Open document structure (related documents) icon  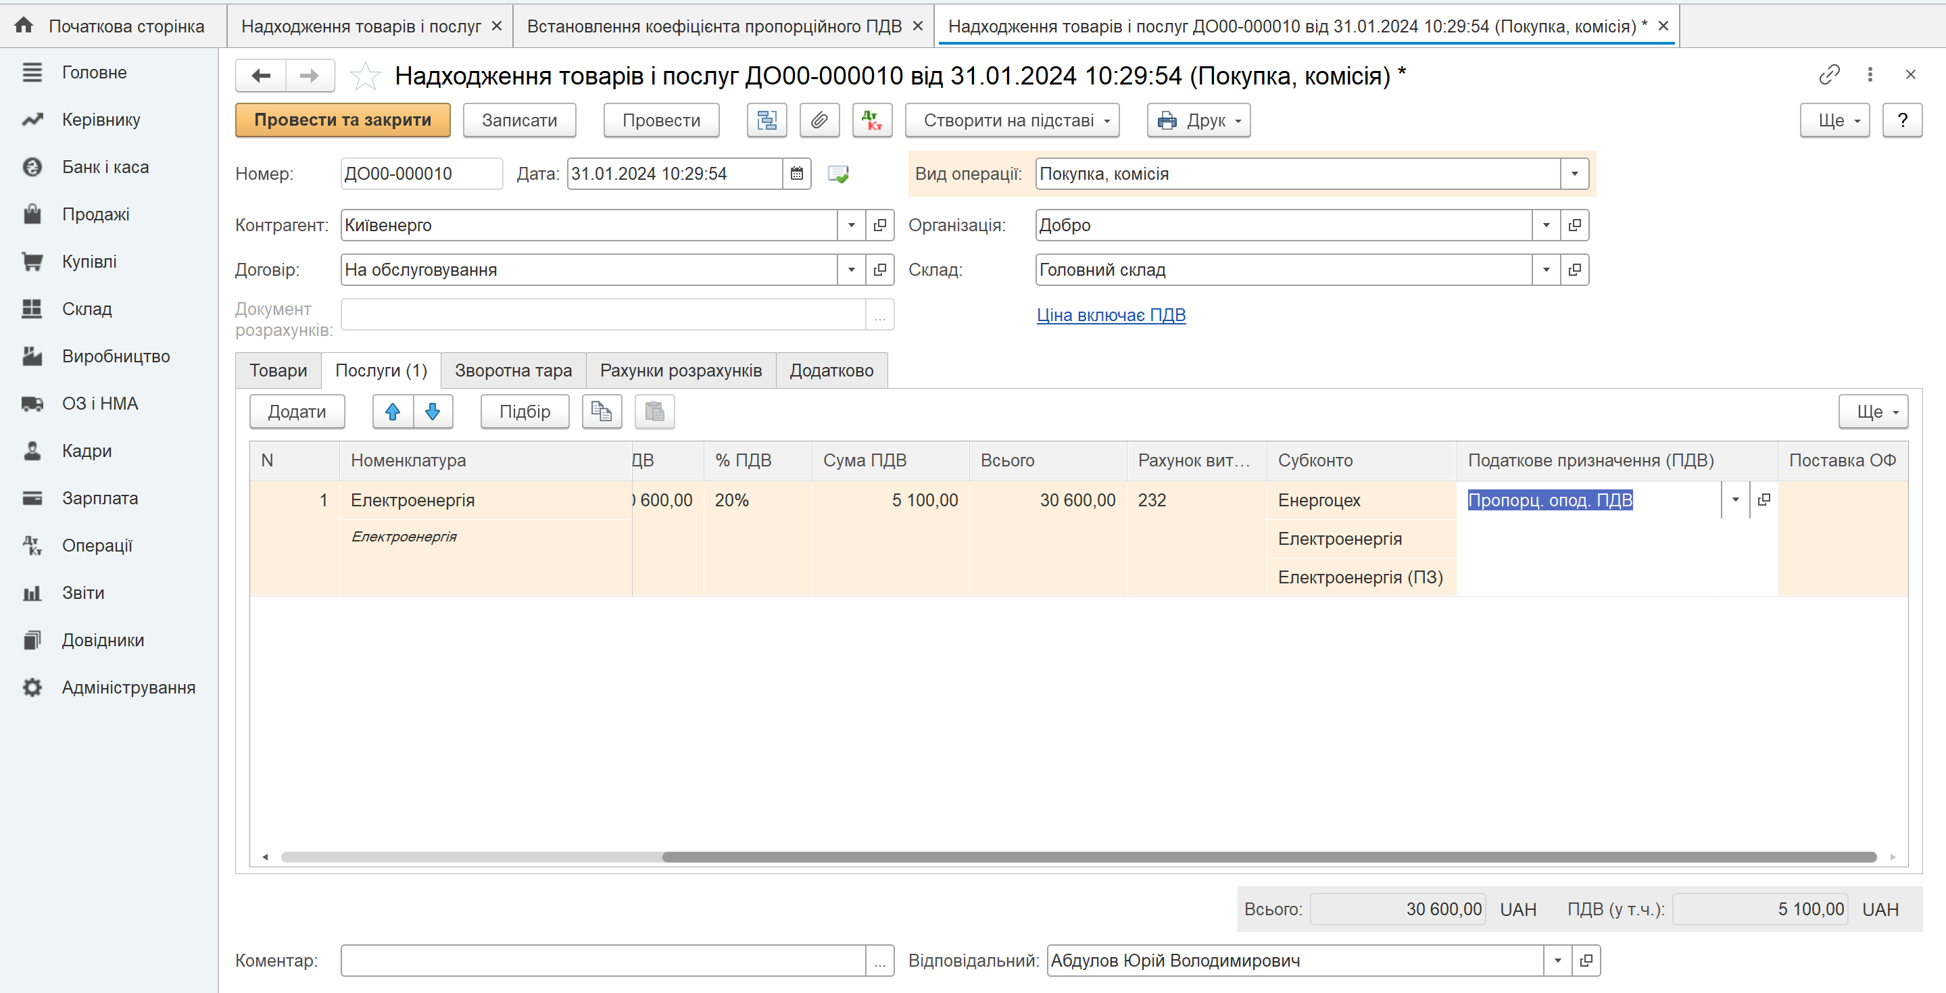point(767,120)
